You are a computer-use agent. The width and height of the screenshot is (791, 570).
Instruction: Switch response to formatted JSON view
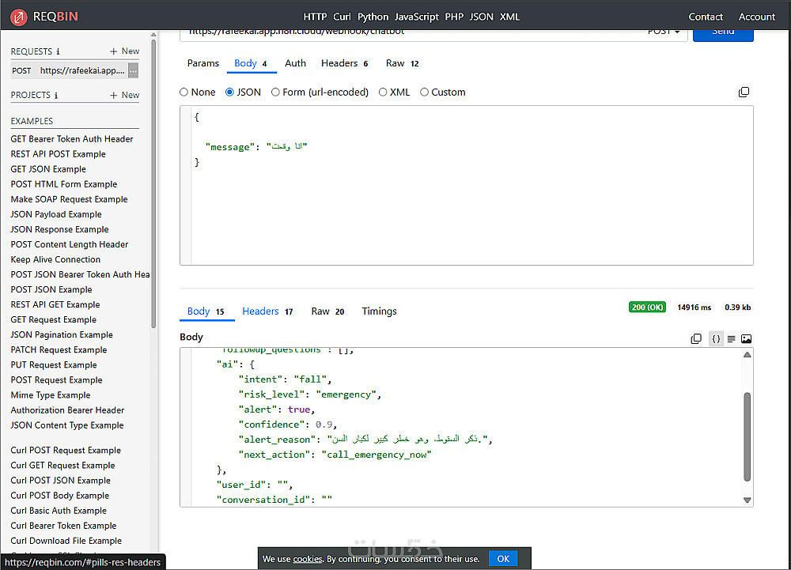coord(716,339)
